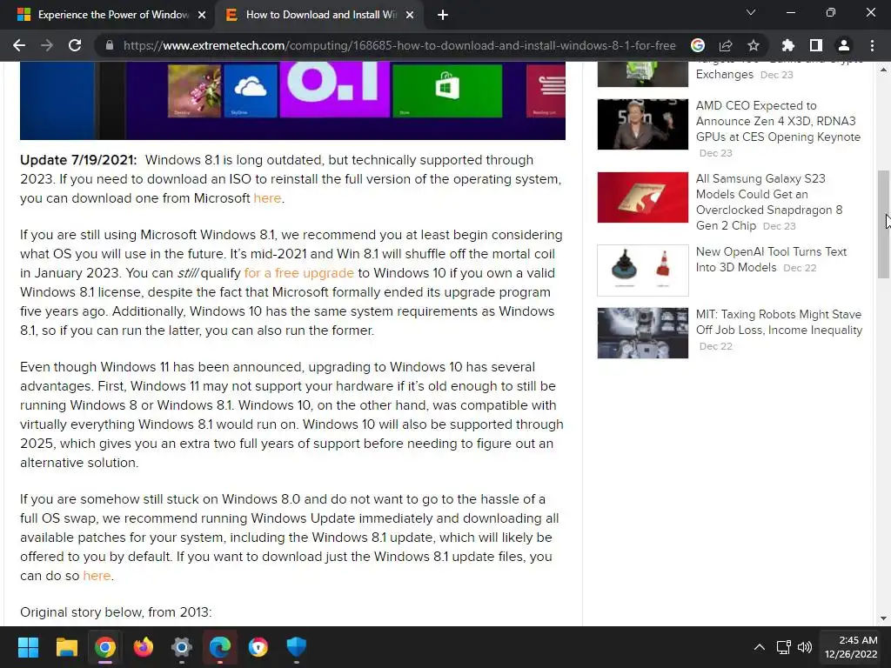Image resolution: width=891 pixels, height=668 pixels.
Task: Share this page icon
Action: [726, 45]
